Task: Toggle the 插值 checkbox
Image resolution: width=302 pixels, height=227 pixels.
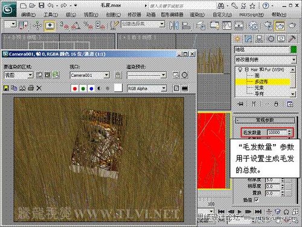Action: pos(256,200)
